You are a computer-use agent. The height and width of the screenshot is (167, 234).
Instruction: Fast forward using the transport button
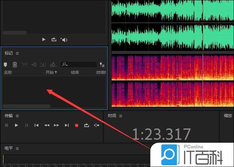[57, 125]
